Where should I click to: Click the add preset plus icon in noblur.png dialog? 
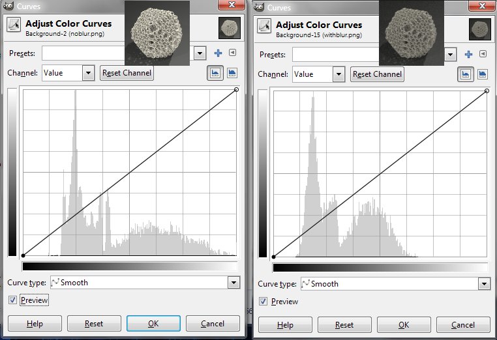click(x=218, y=53)
